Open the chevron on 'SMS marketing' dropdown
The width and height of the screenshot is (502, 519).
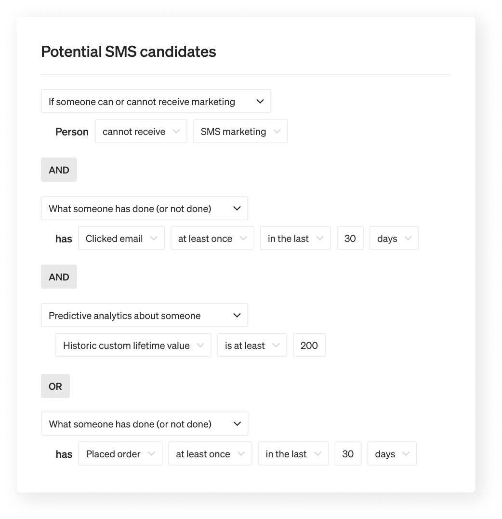point(277,131)
